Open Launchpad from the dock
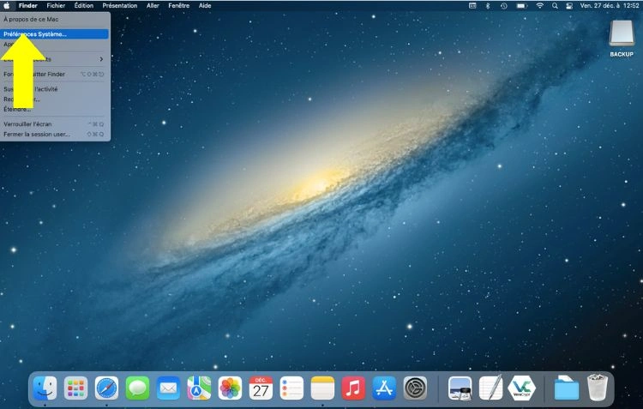Screen dimensions: 643x409 pos(76,388)
